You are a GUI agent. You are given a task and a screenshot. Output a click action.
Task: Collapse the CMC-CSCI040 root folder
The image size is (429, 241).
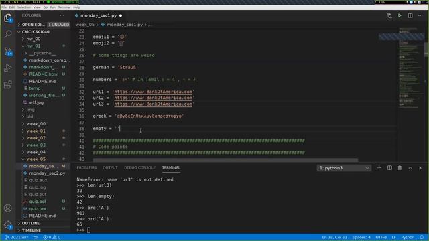44,31
